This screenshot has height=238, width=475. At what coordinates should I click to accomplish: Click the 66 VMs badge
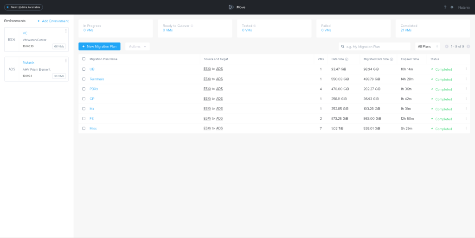(x=59, y=47)
